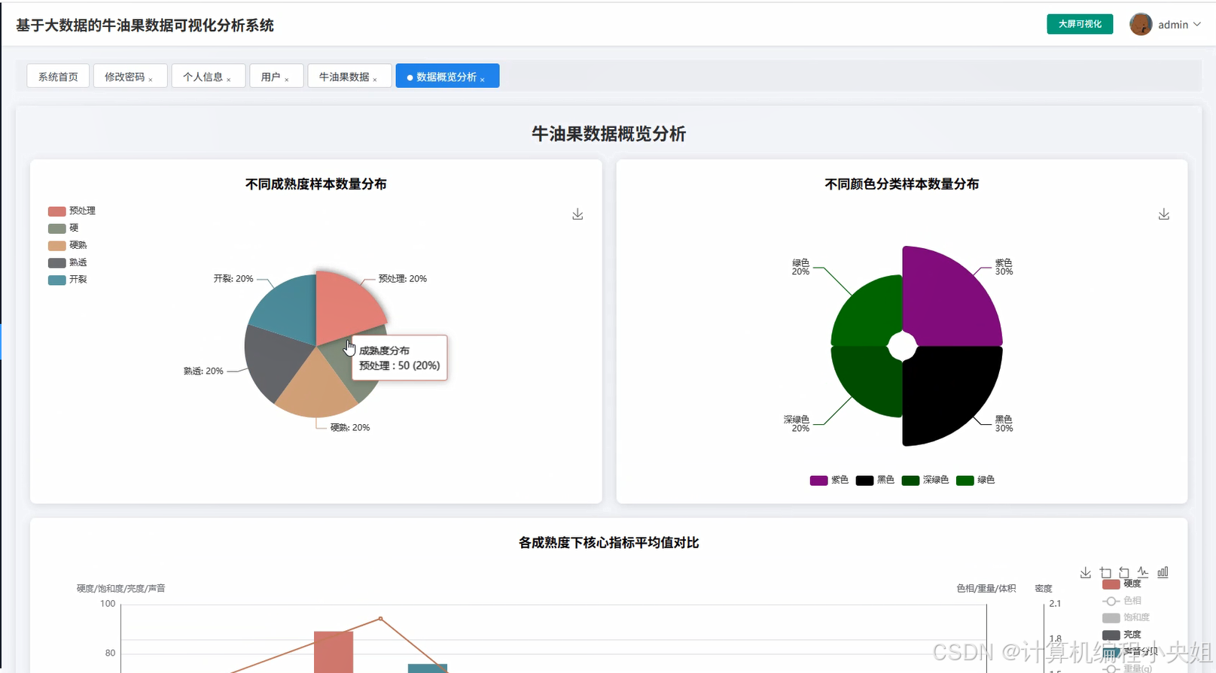Switch bottom chart to bar chart view
The height and width of the screenshot is (673, 1216).
(1163, 573)
